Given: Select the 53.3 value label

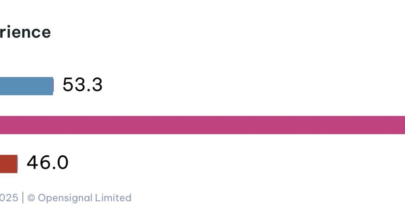Looking at the screenshot, I should pyautogui.click(x=82, y=85).
